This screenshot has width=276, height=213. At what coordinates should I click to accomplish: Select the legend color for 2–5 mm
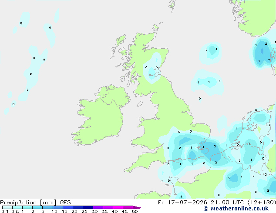37,207
